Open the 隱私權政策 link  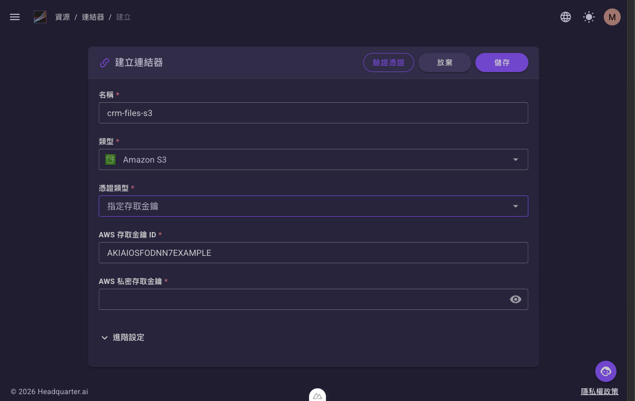(600, 391)
